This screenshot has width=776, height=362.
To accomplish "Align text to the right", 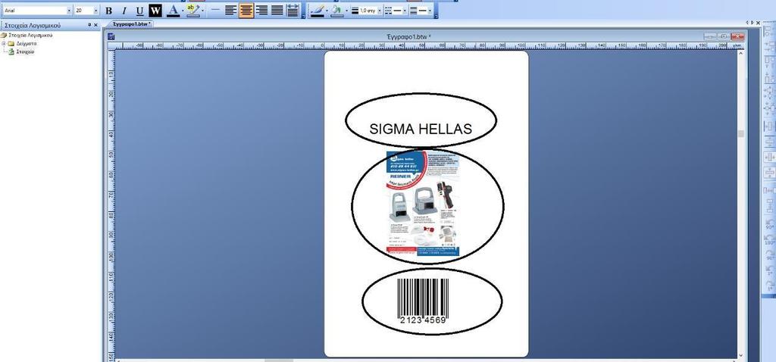I will [261, 11].
